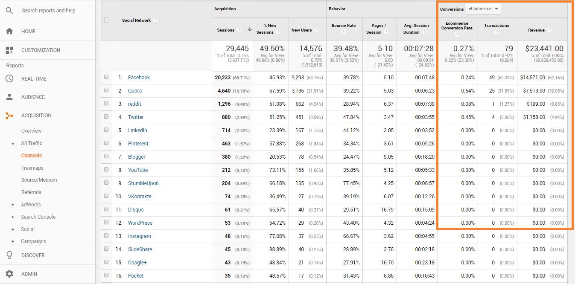Image resolution: width=575 pixels, height=284 pixels.
Task: Click the Sessions sort arrow
Action: click(x=249, y=30)
